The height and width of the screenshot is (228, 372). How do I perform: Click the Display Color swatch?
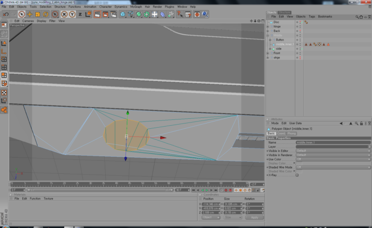click(299, 163)
